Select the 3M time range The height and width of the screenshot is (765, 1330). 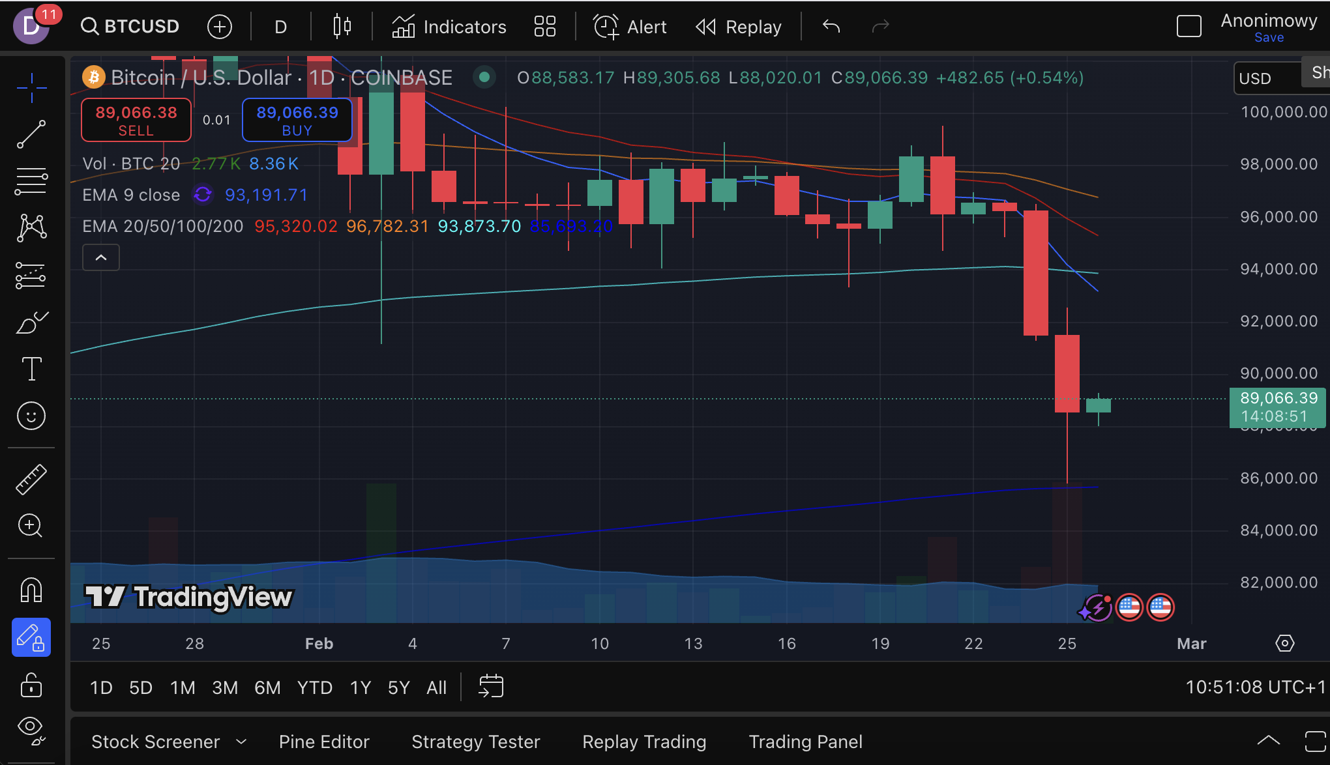click(x=224, y=687)
